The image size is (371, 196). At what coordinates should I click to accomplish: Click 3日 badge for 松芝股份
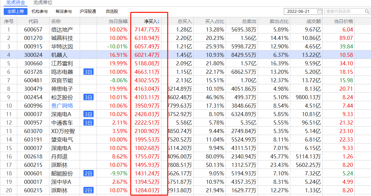(x=89, y=97)
